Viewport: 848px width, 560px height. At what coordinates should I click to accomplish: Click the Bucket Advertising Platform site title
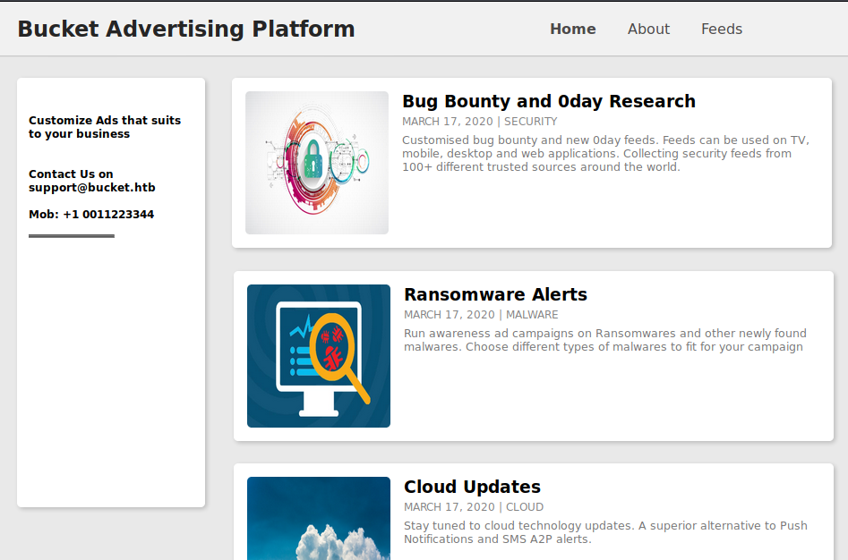coord(186,29)
